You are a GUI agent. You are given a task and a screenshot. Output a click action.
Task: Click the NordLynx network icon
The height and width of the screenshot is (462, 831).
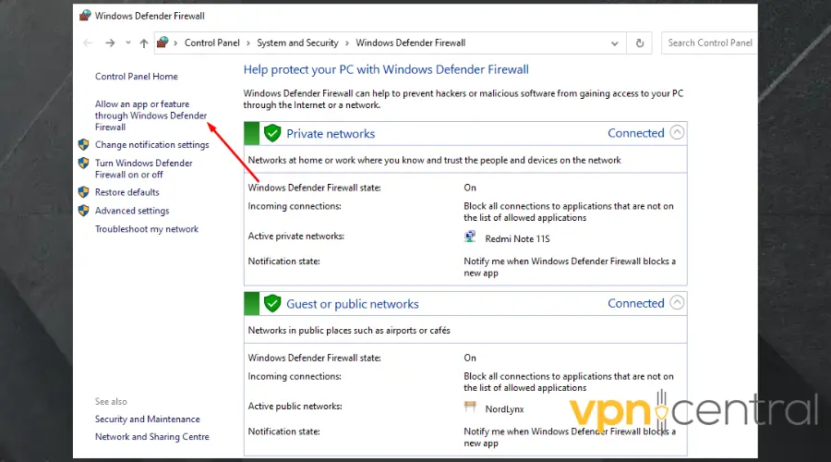(x=470, y=407)
